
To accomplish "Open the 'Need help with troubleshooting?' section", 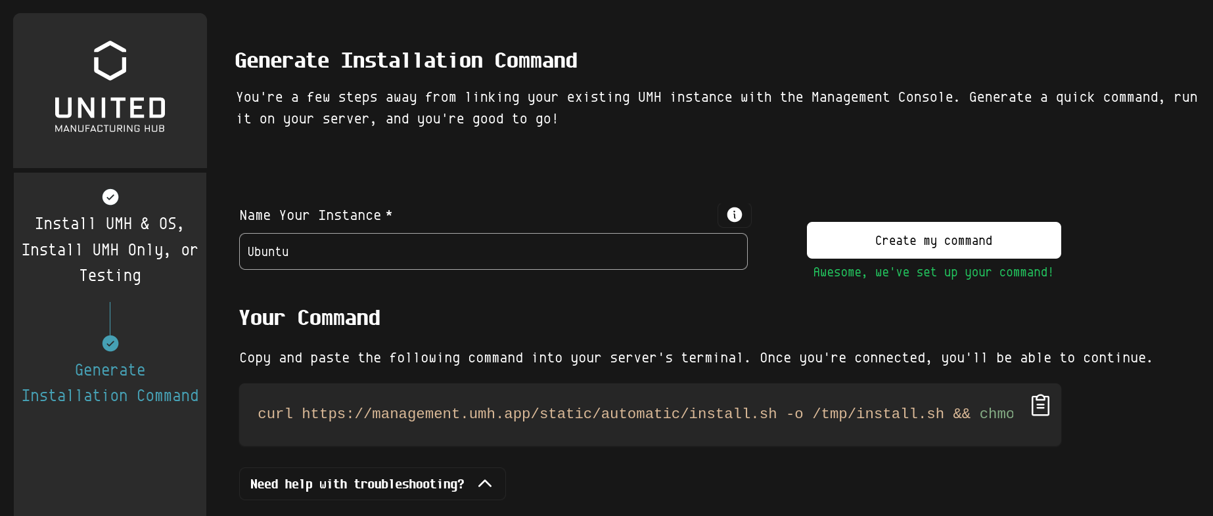I will point(373,484).
